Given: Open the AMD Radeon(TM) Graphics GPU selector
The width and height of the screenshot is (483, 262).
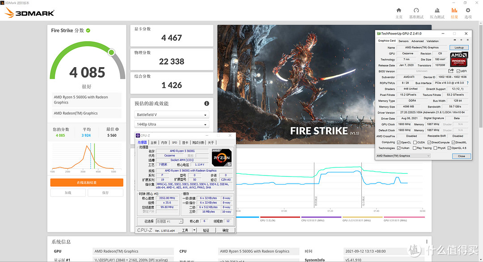Looking at the screenshot, I should click(x=403, y=156).
